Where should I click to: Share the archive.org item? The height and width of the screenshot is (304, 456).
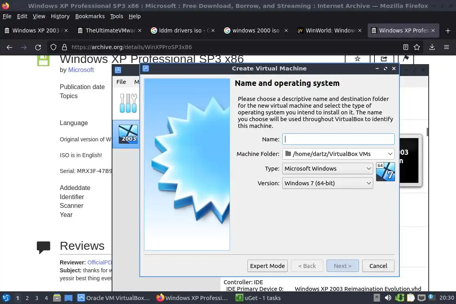(x=384, y=59)
